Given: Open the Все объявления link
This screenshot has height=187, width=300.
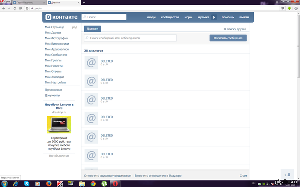Looking at the screenshot, I should [59, 156].
